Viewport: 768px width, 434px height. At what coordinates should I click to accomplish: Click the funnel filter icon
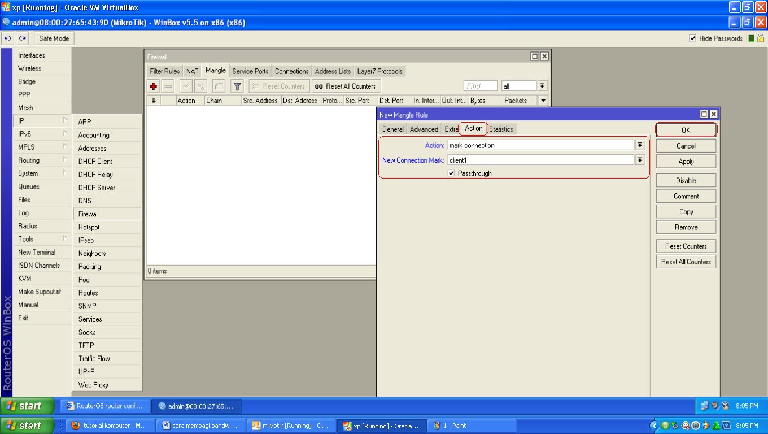pos(237,86)
